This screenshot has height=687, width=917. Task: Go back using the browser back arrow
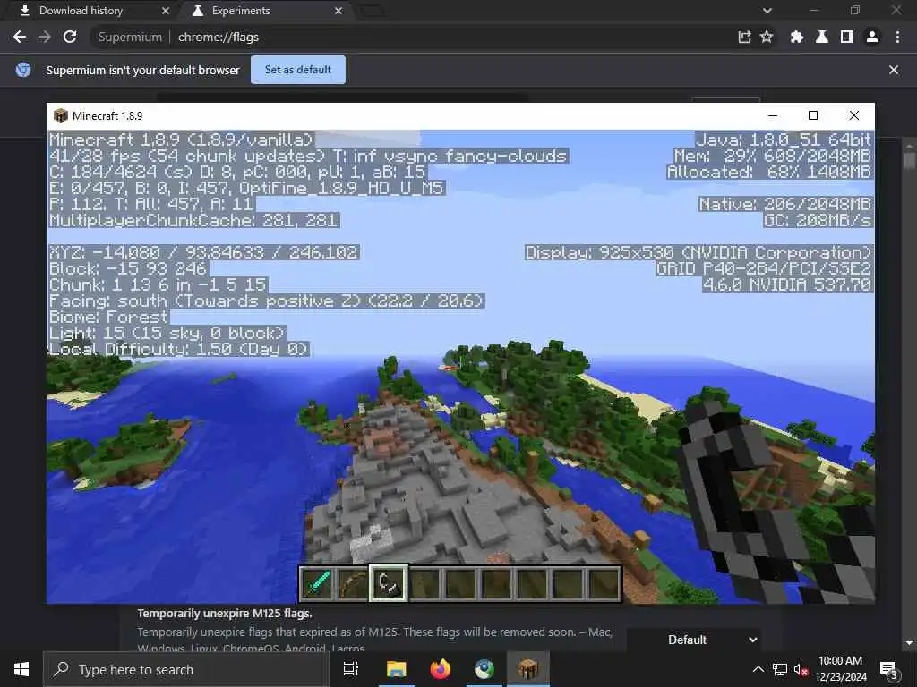[20, 37]
